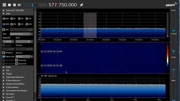Select the NFM demodulation mode
Screen dimensions: 180x101
[4, 19]
